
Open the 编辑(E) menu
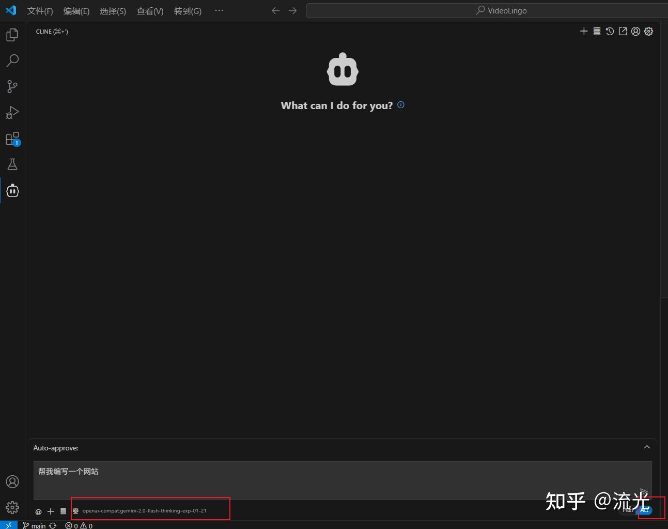[x=76, y=11]
